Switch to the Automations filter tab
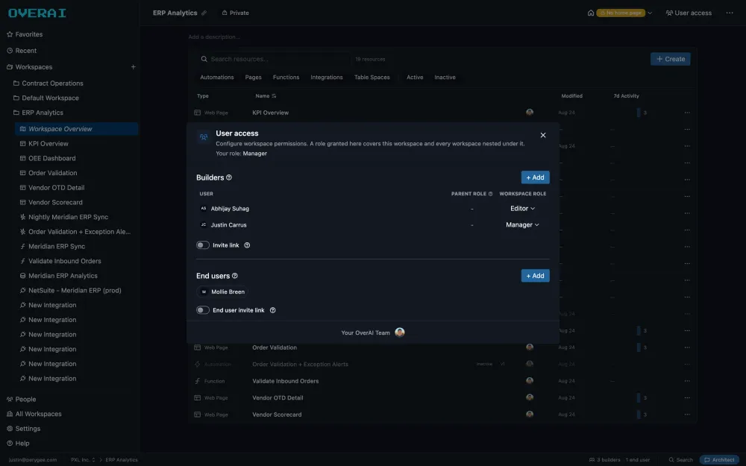This screenshot has height=466, width=746. (x=217, y=77)
